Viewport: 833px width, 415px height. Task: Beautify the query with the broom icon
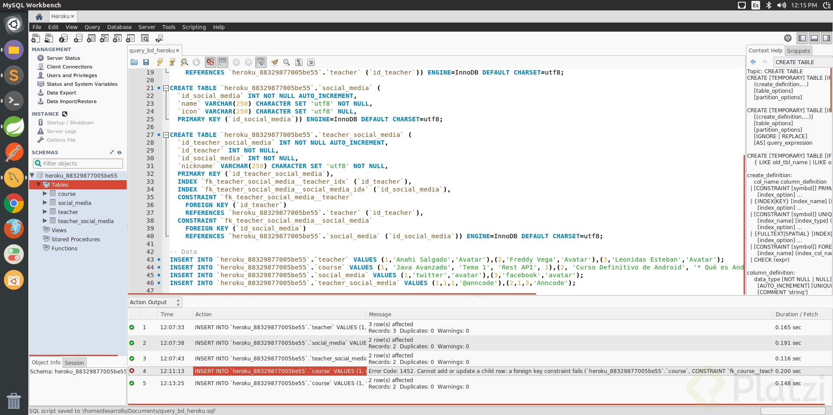(x=274, y=62)
